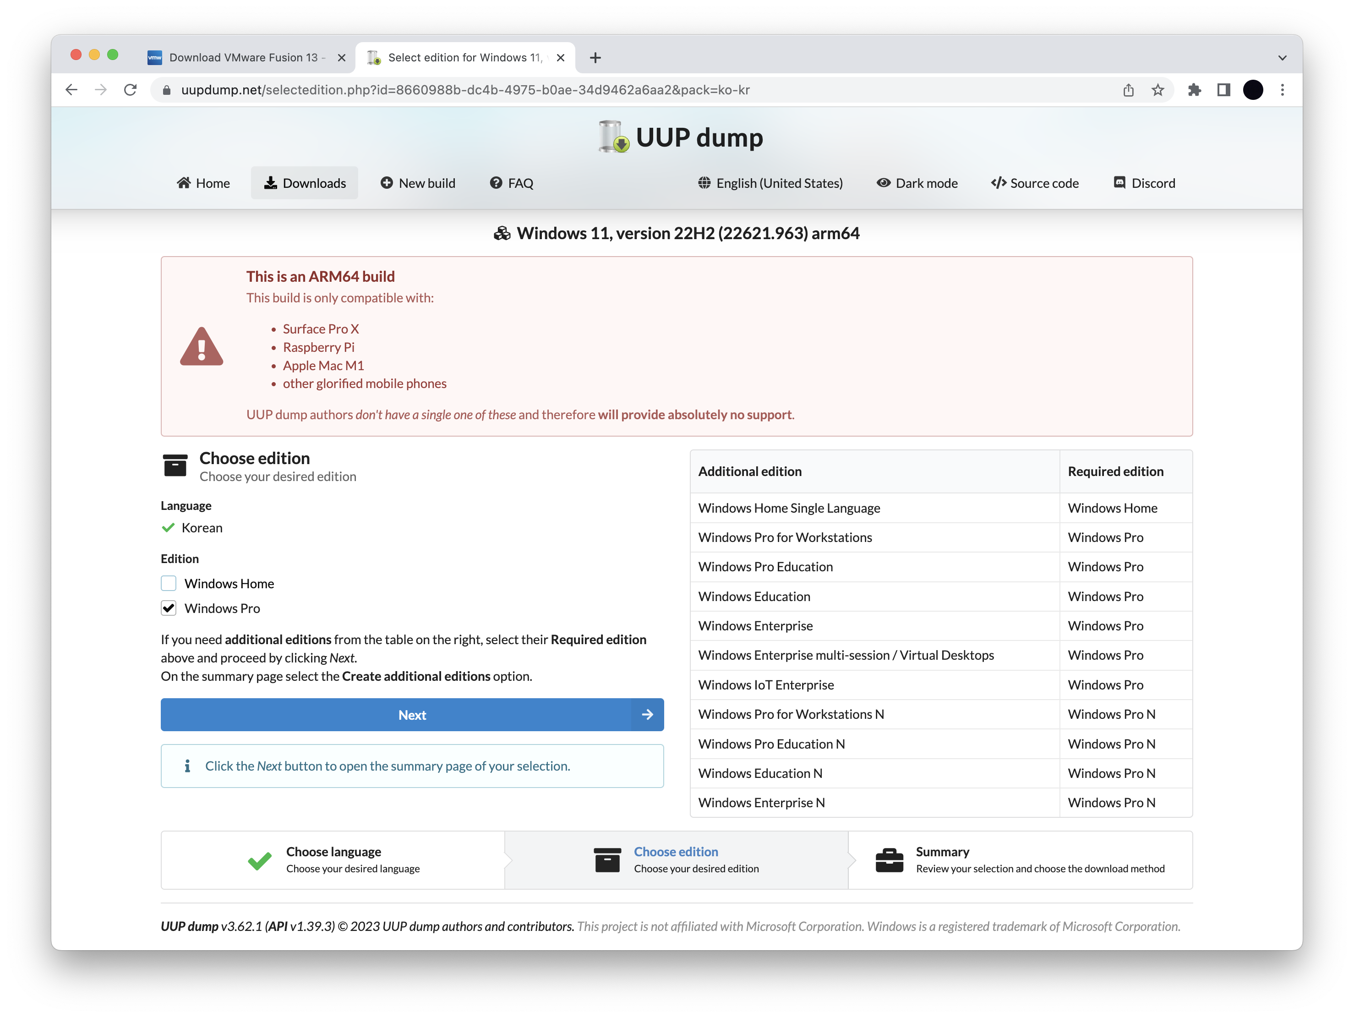Expand the tab search chevron in Chrome
This screenshot has height=1018, width=1354.
[x=1282, y=58]
